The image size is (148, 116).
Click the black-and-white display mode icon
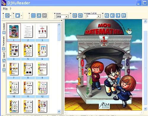[x=33, y=15]
